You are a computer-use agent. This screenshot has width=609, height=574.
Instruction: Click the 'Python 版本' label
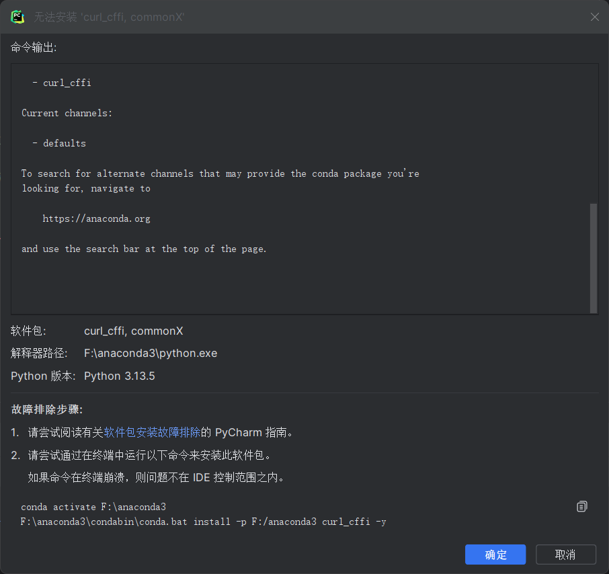click(x=43, y=376)
